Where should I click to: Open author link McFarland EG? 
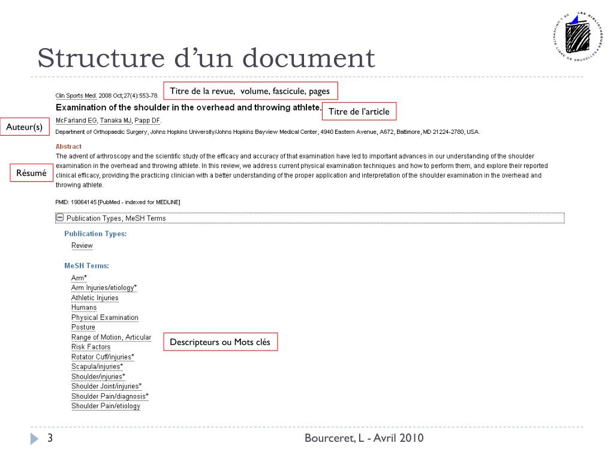76,120
